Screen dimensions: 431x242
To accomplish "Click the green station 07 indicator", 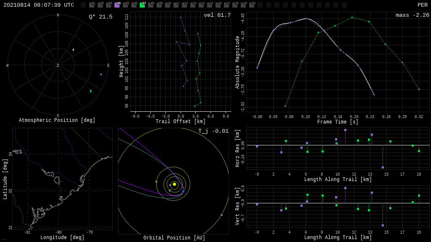I will 142,5.
